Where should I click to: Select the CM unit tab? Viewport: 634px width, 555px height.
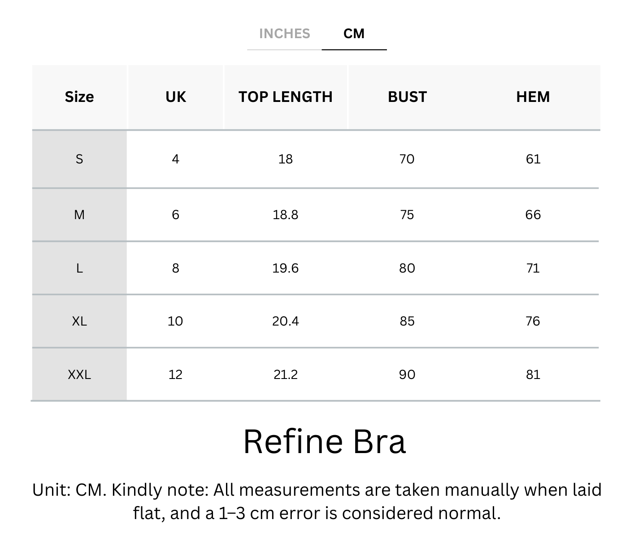[x=354, y=34]
